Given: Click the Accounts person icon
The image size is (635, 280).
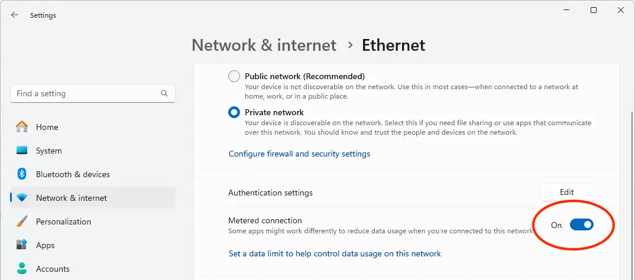Looking at the screenshot, I should (x=22, y=268).
